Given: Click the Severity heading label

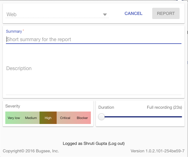Looking at the screenshot, I should point(13,106).
